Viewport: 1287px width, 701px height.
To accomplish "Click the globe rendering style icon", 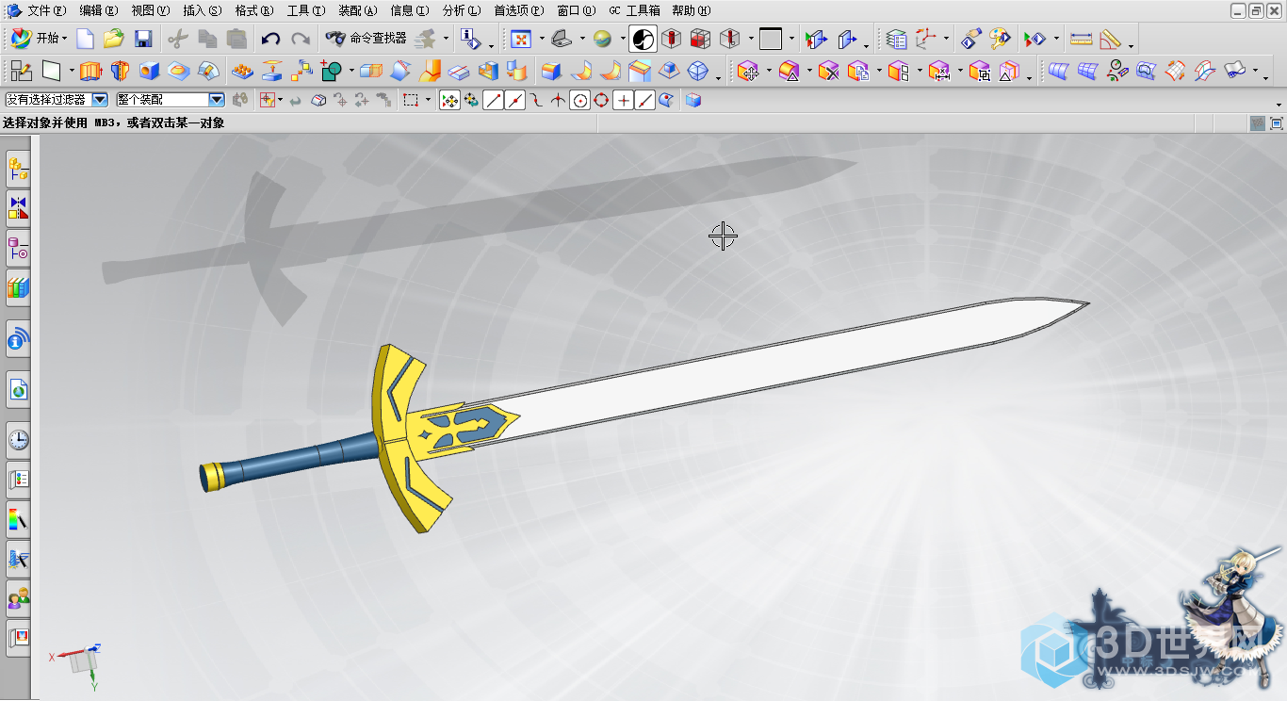I will (602, 39).
